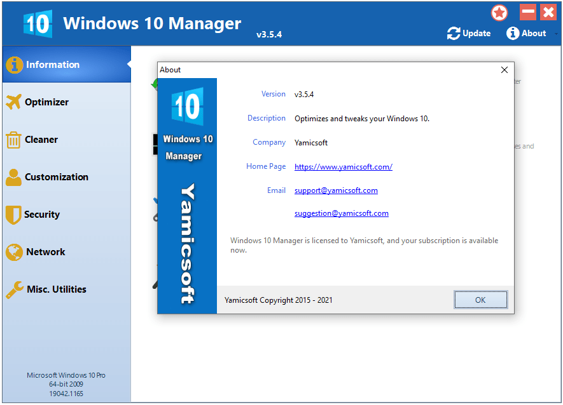Viewport: 563px width, 405px height.
Task: Open the Misc. Utilities section
Action: coord(67,289)
